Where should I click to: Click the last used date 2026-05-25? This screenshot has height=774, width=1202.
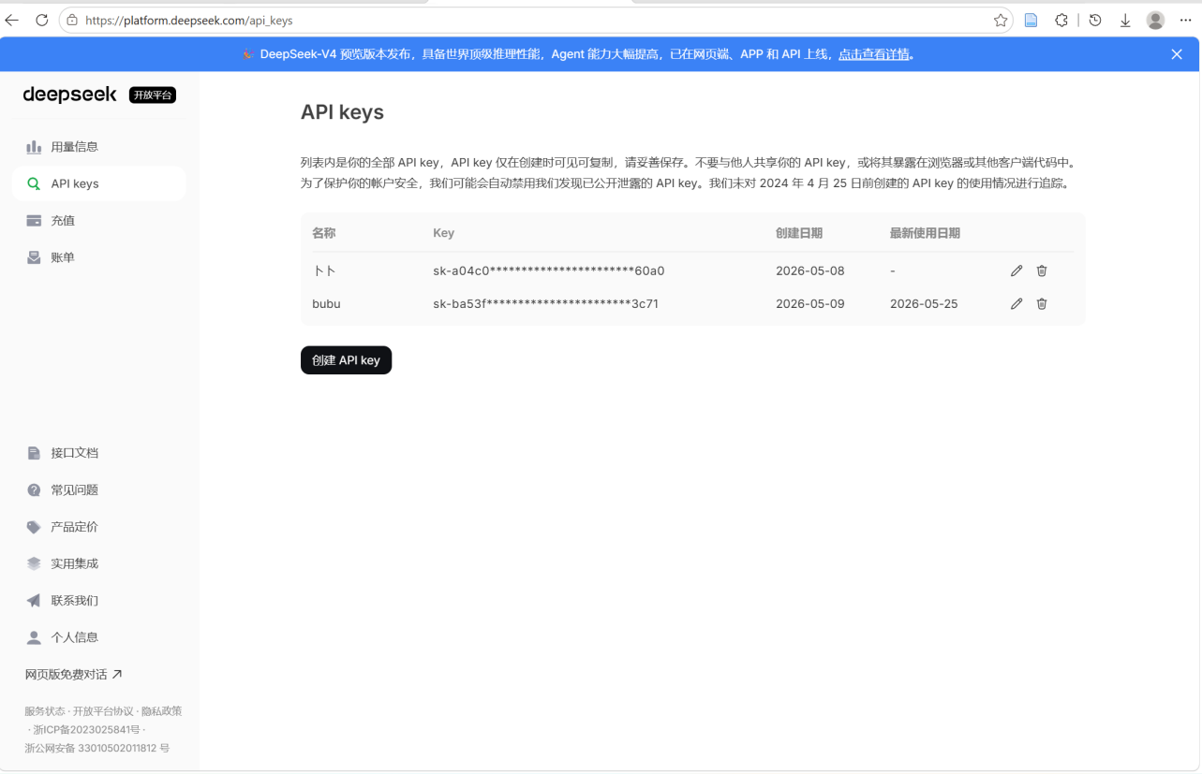[924, 303]
